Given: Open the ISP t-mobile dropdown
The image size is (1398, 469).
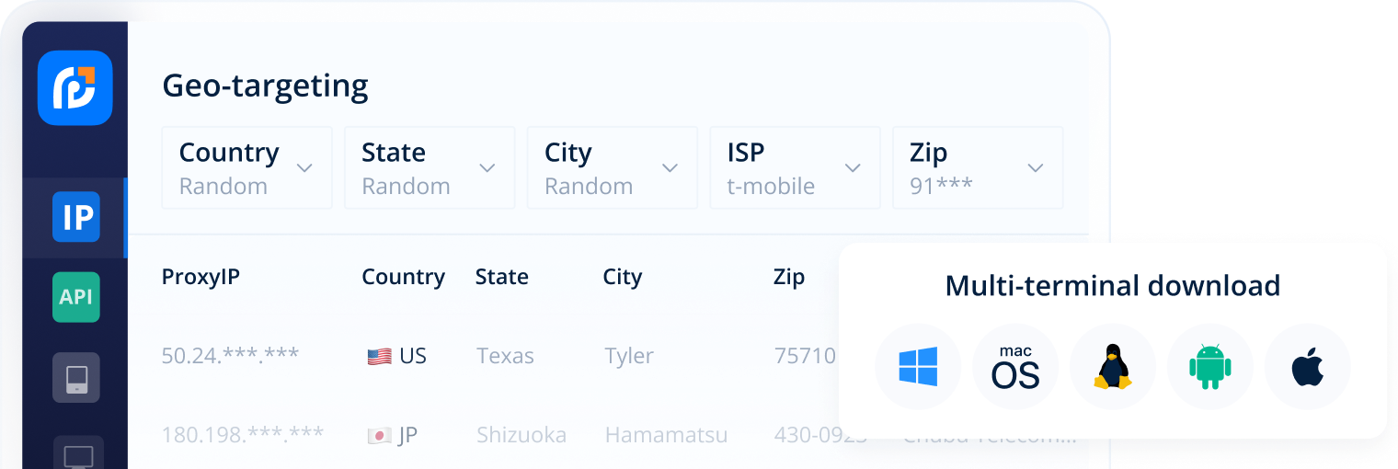Looking at the screenshot, I should (x=795, y=168).
